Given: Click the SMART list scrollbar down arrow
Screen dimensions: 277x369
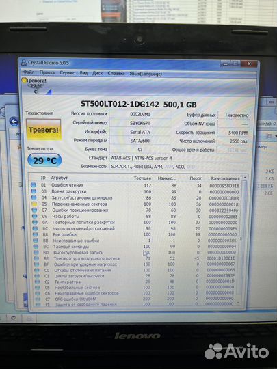Looking at the screenshot, I should [x=238, y=303].
